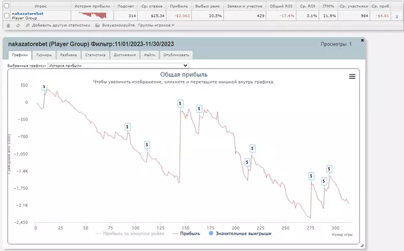Click the 21.9% ITM cell

click(330, 16)
